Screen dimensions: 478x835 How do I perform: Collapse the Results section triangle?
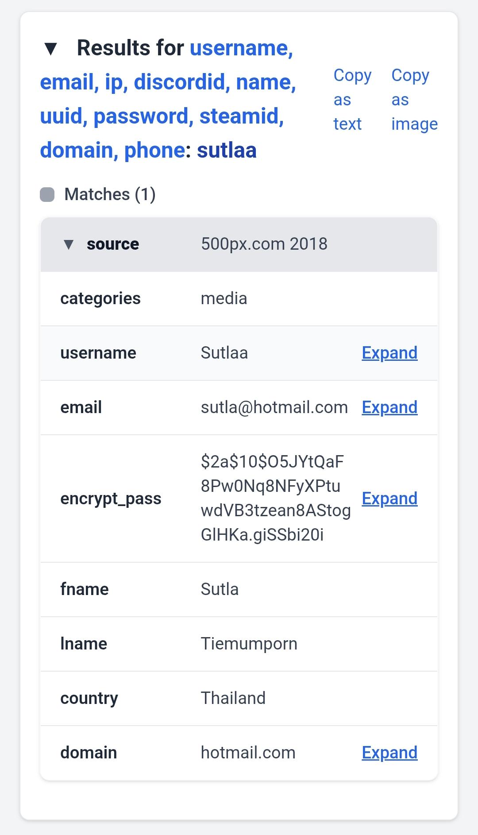pyautogui.click(x=51, y=49)
